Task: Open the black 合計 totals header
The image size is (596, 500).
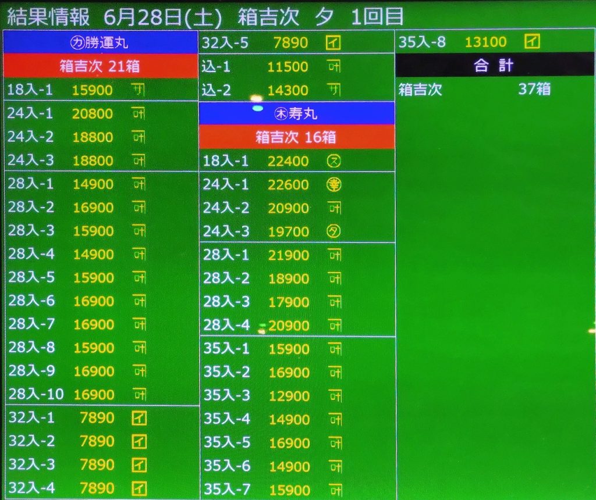Action: pyautogui.click(x=494, y=66)
